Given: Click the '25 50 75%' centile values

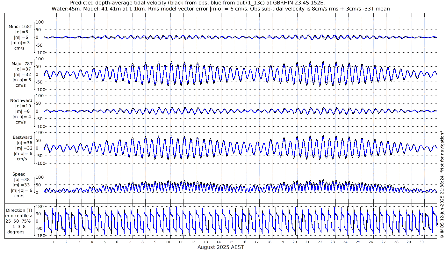Looking at the screenshot, I should [19, 221].
